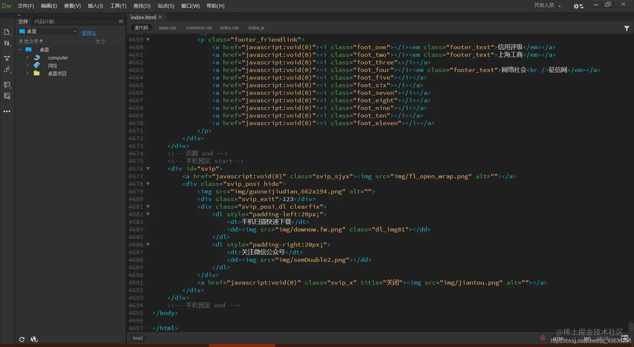The width and height of the screenshot is (634, 347).
Task: Collapse code fold at line 4678
Action: click(148, 184)
